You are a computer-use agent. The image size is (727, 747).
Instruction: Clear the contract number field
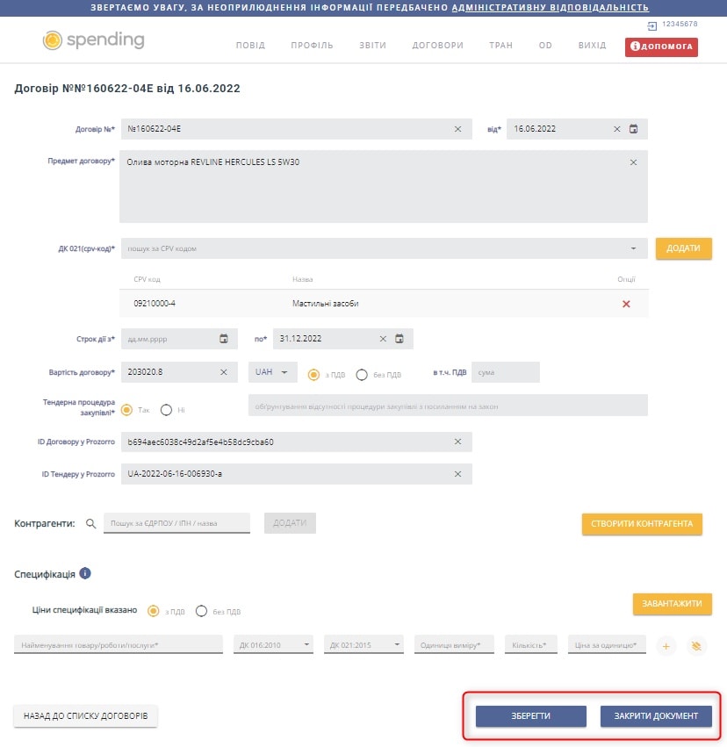pyautogui.click(x=457, y=129)
